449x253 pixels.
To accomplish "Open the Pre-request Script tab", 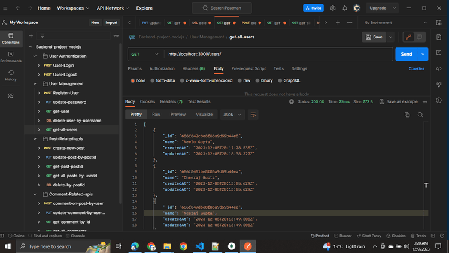I will click(248, 68).
